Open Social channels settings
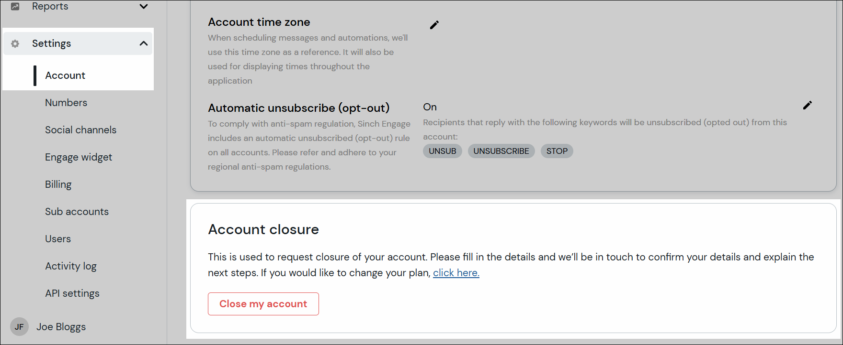This screenshot has width=843, height=345. click(x=80, y=129)
